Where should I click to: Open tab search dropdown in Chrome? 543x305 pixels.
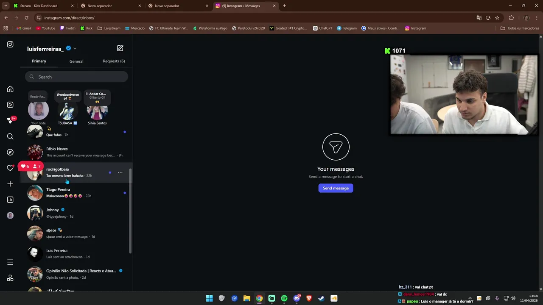tap(6, 6)
